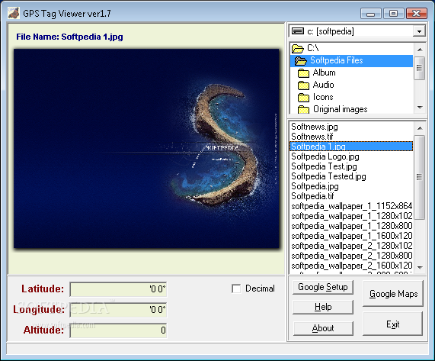
Task: Exit the application with the Exit button
Action: click(393, 324)
